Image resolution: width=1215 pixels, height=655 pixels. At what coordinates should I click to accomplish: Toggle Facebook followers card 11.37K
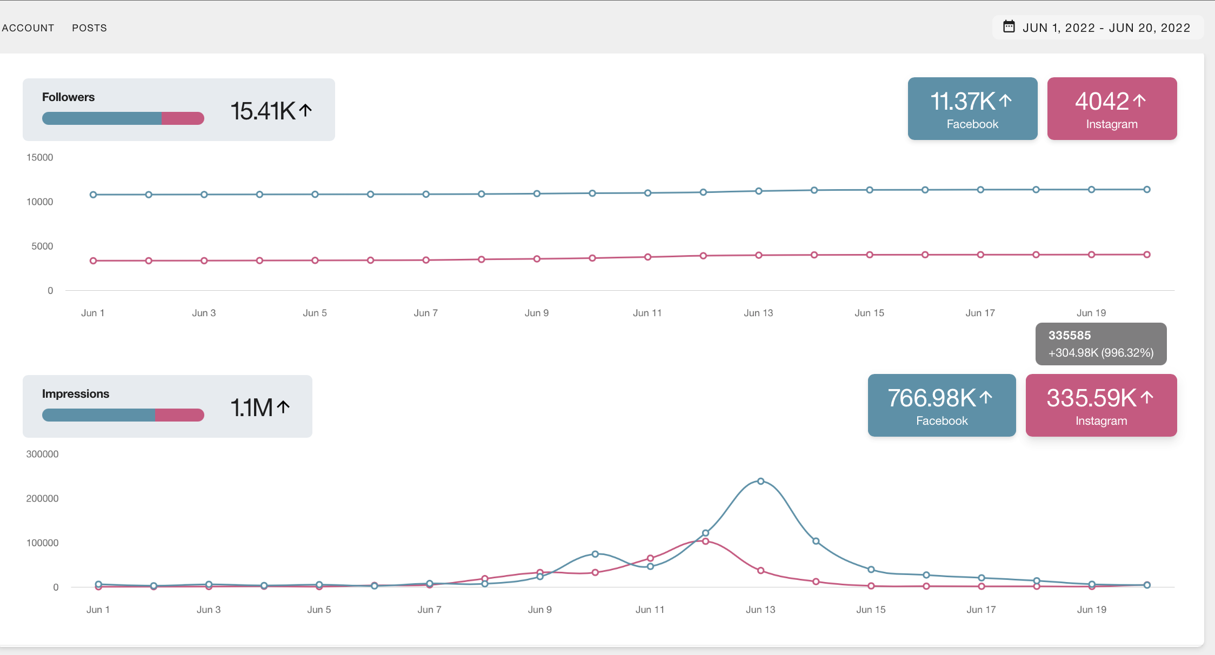pyautogui.click(x=972, y=109)
